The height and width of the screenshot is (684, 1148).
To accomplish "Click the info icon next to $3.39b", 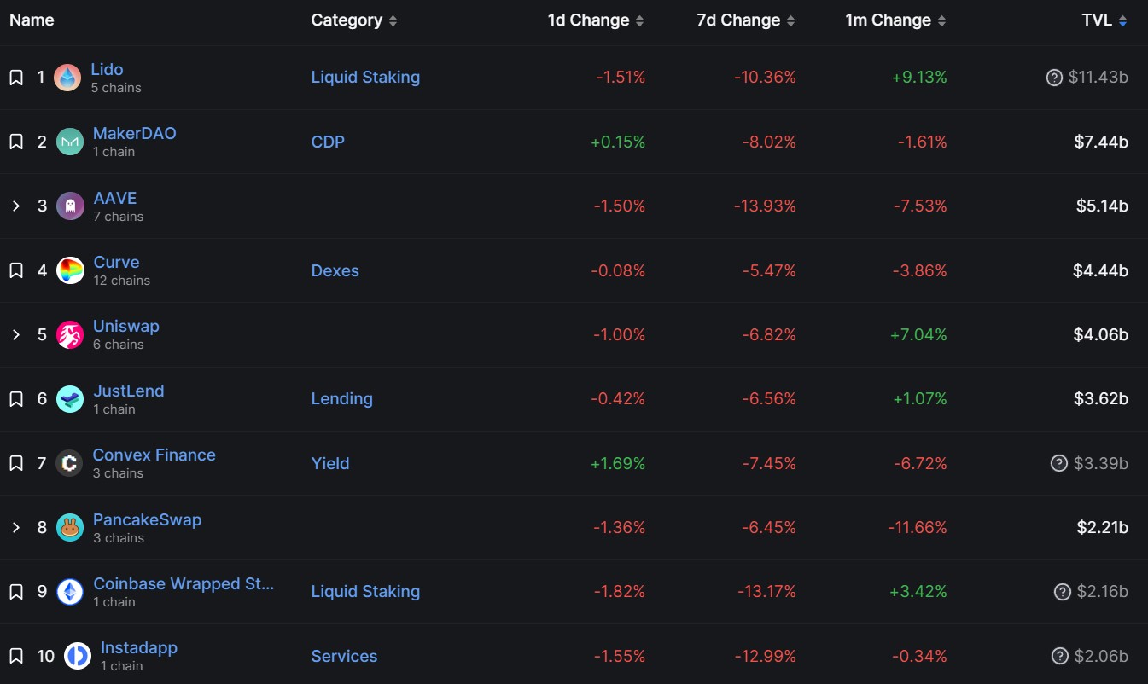I will point(1059,463).
